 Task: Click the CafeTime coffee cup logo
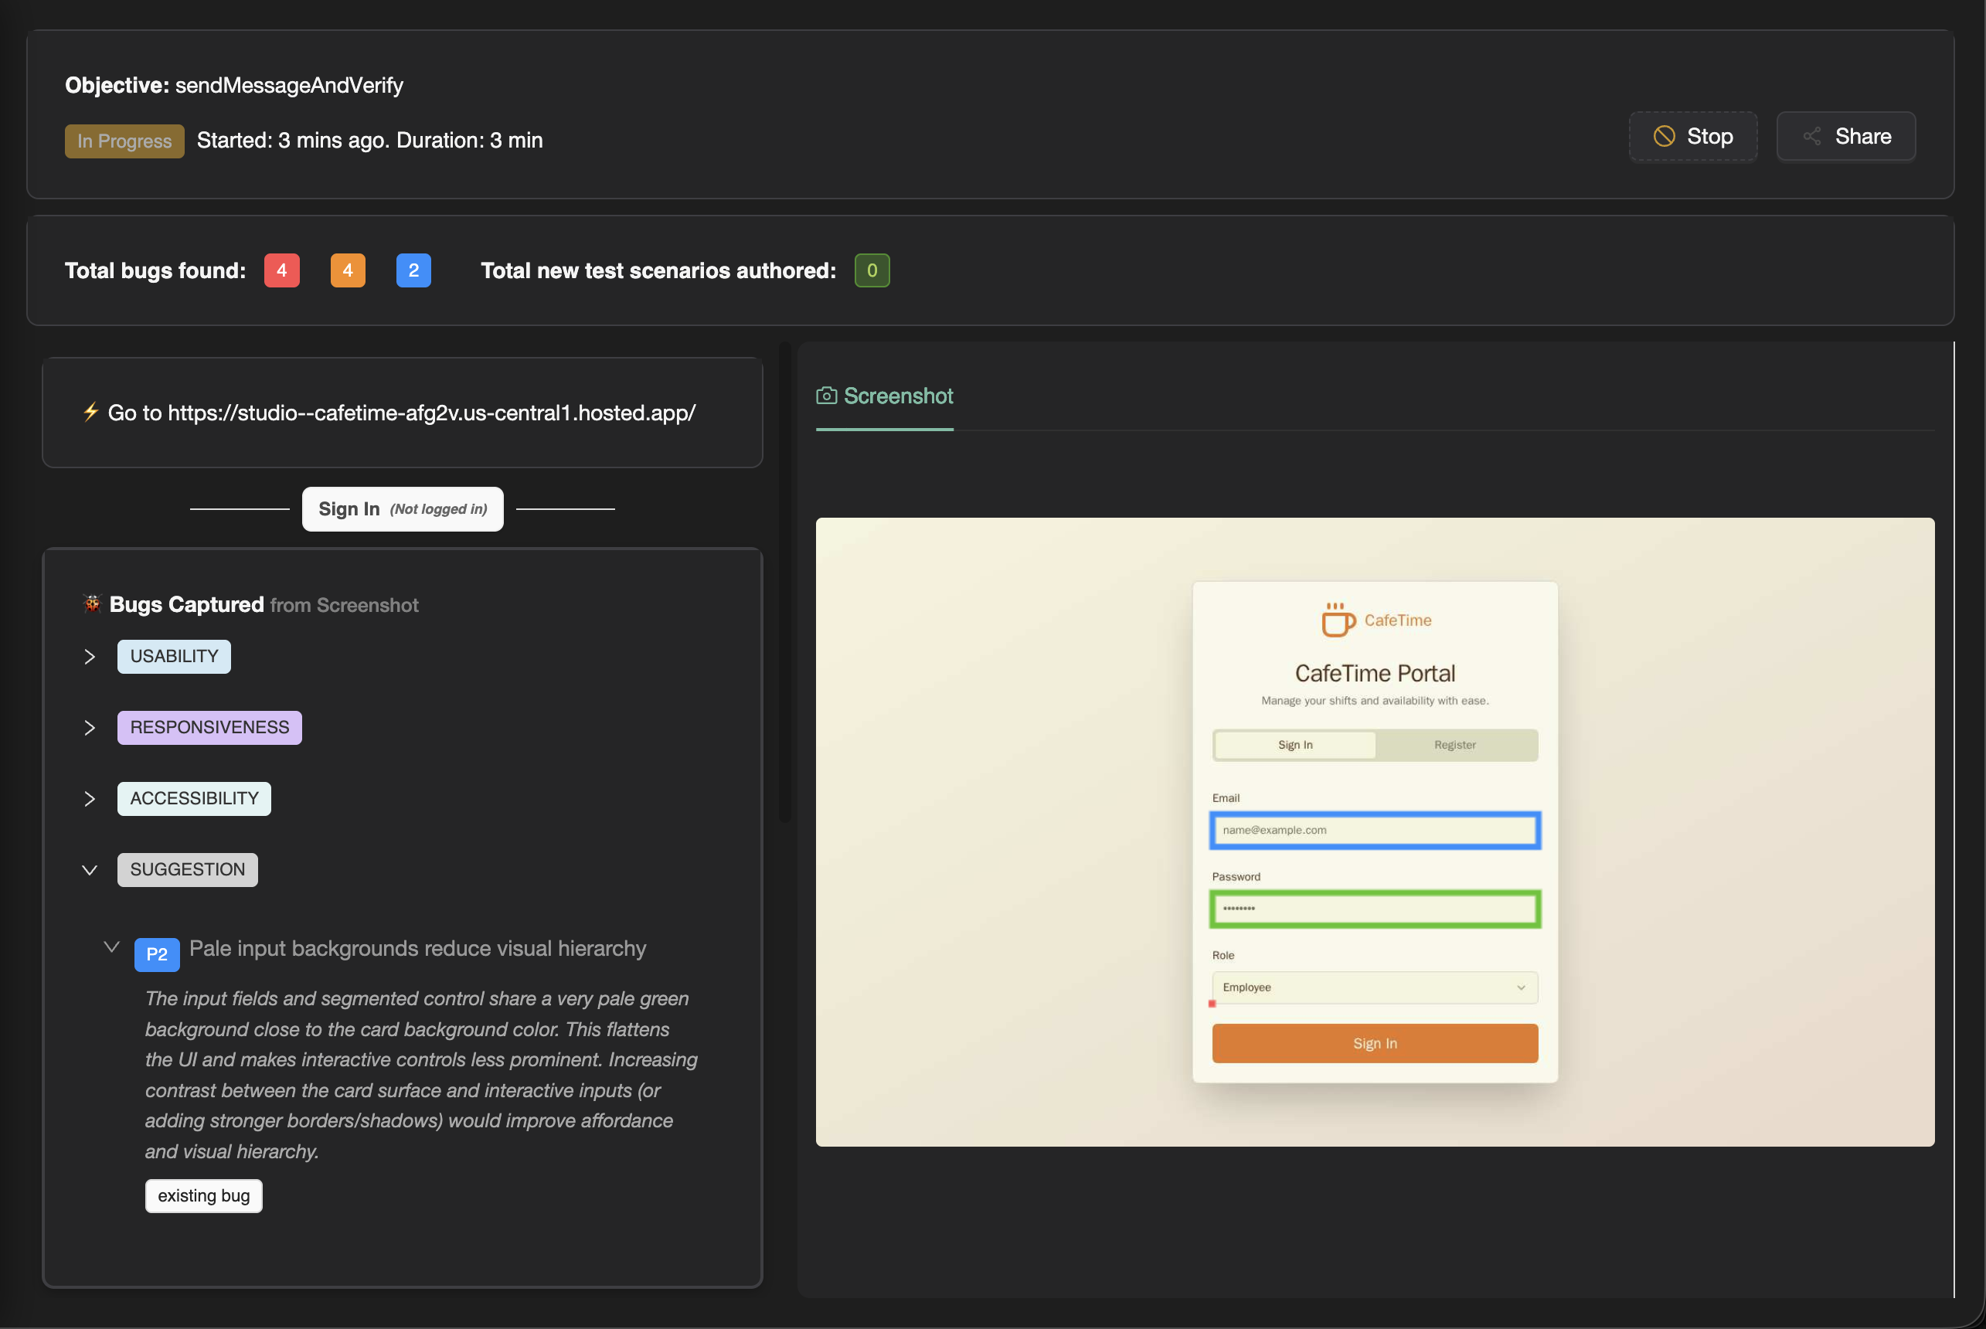coord(1337,620)
